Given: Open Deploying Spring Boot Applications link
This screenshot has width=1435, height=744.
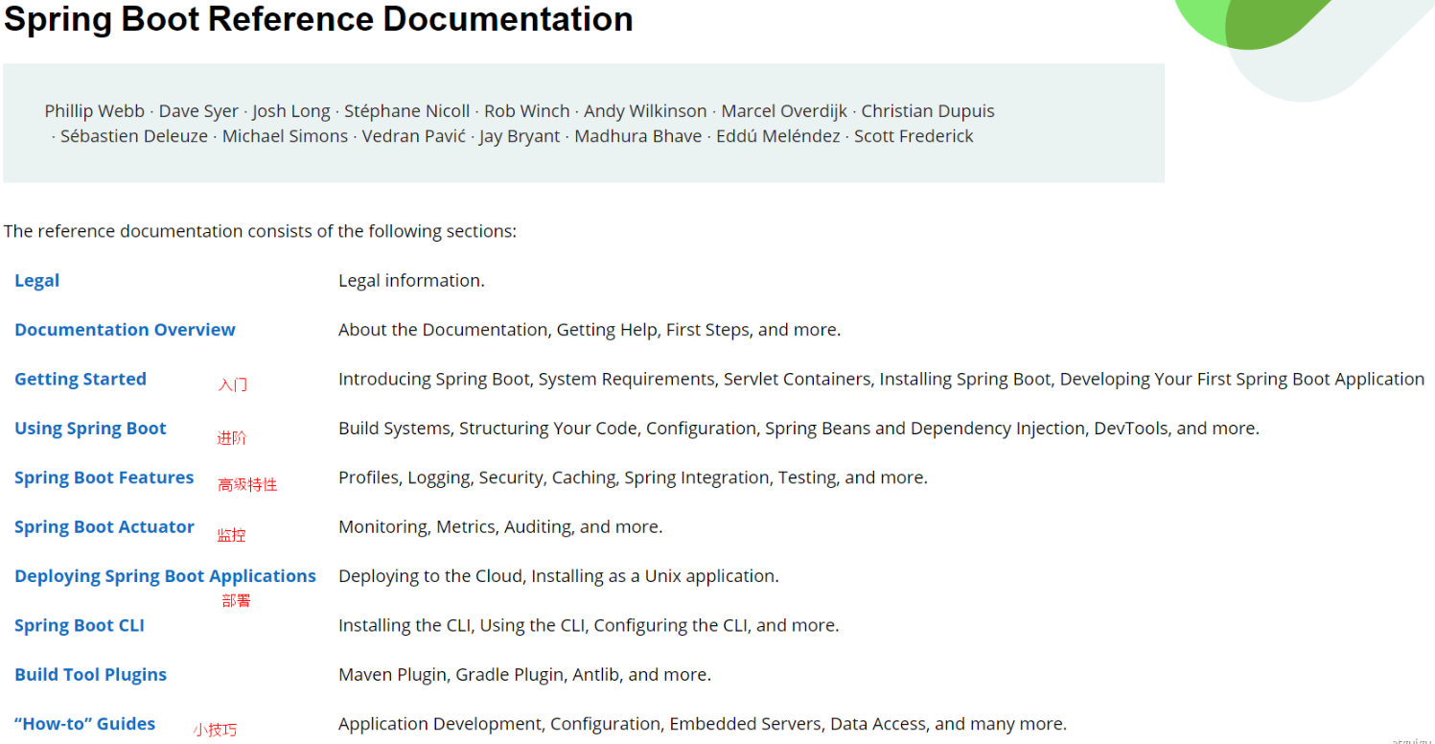Looking at the screenshot, I should (x=165, y=576).
